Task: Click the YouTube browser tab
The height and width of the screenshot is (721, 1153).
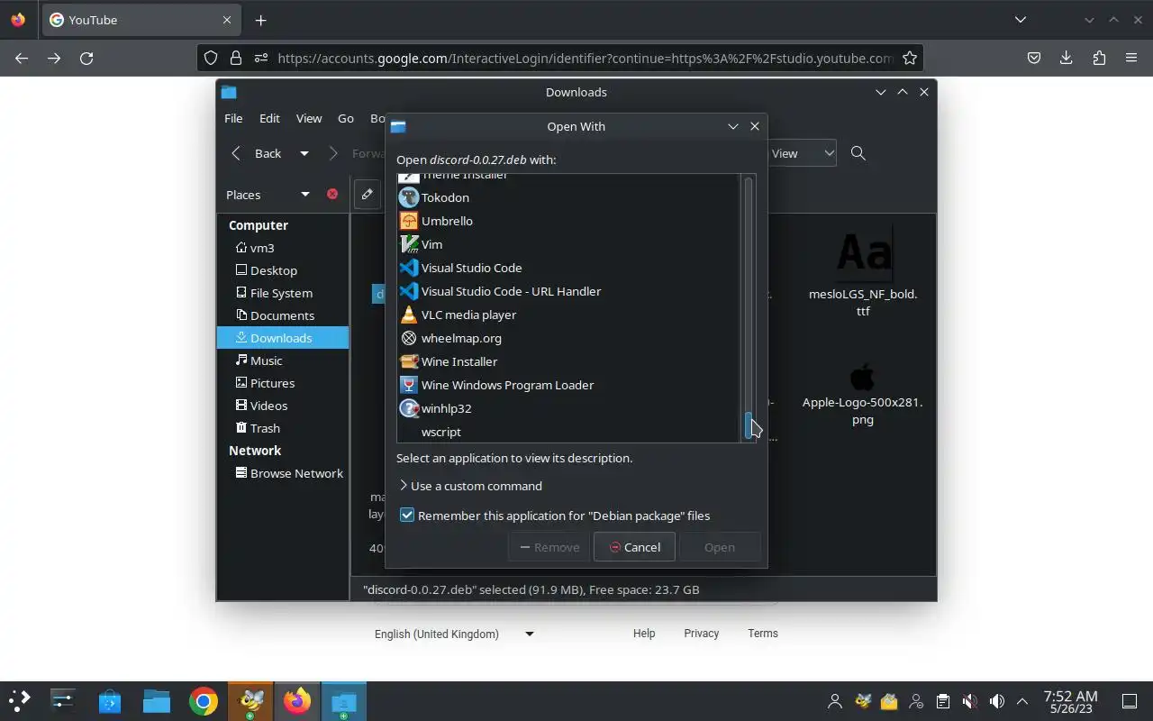Action: click(x=140, y=20)
